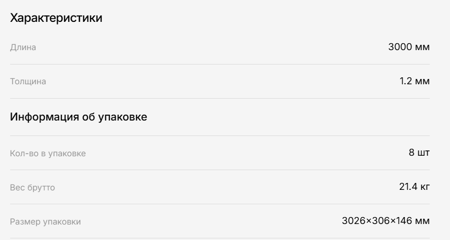Click the word 'упаковке' in the packaging heading
Screen dimensions: 450x240
coord(123,117)
